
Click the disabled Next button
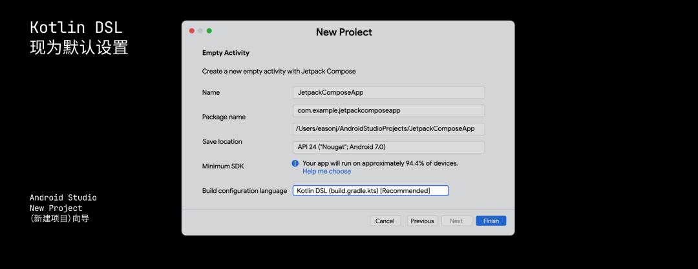(x=456, y=221)
